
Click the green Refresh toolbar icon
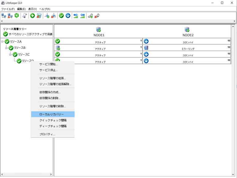tap(17, 16)
